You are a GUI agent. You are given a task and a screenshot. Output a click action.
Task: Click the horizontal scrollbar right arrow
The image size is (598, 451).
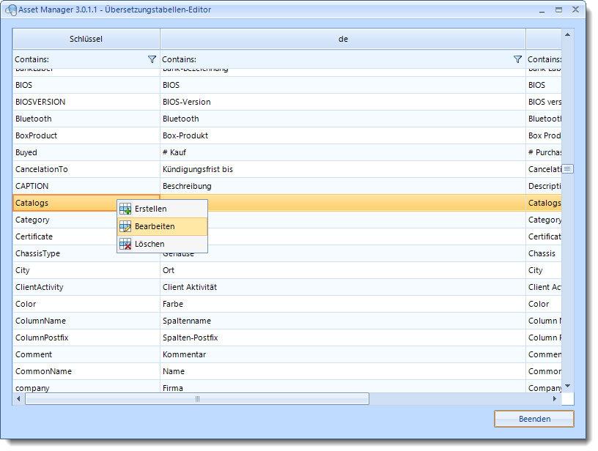(x=555, y=399)
